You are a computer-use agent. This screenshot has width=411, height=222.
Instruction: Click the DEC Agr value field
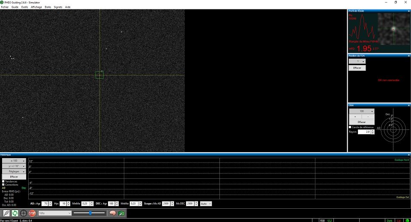coord(111,204)
